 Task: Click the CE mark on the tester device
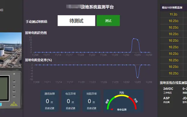14,74
